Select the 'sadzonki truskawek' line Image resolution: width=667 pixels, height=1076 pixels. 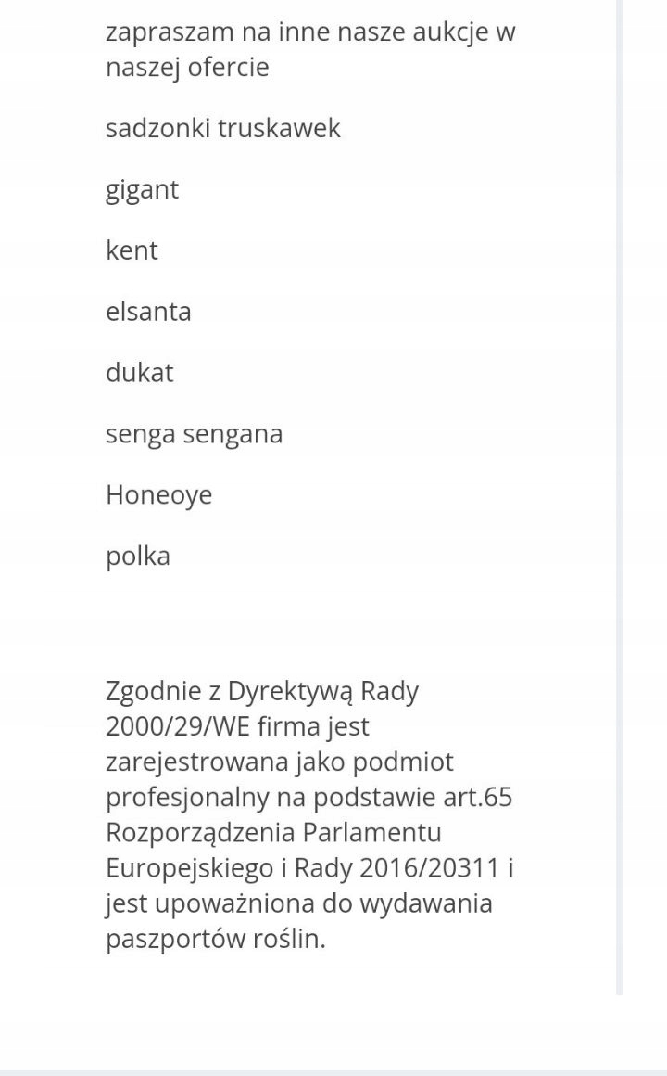pos(222,128)
